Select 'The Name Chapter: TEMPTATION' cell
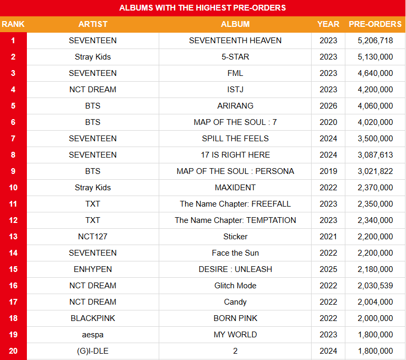This screenshot has height=360, width=406. click(235, 220)
